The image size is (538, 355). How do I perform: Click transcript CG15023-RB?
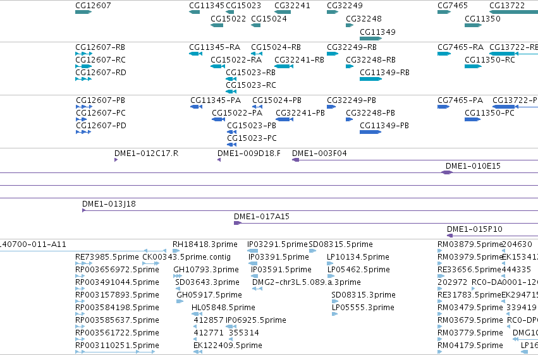click(231, 79)
